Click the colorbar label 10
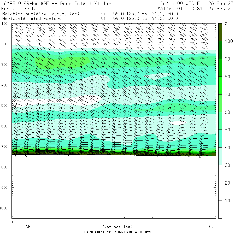 coord(227,201)
